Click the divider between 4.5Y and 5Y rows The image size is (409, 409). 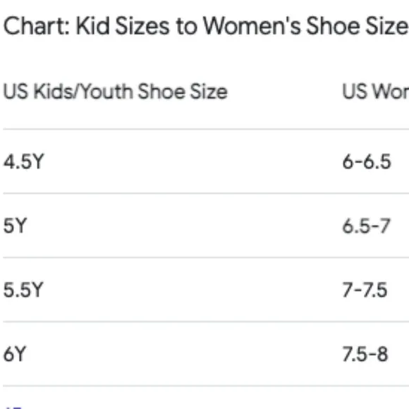[206, 193]
